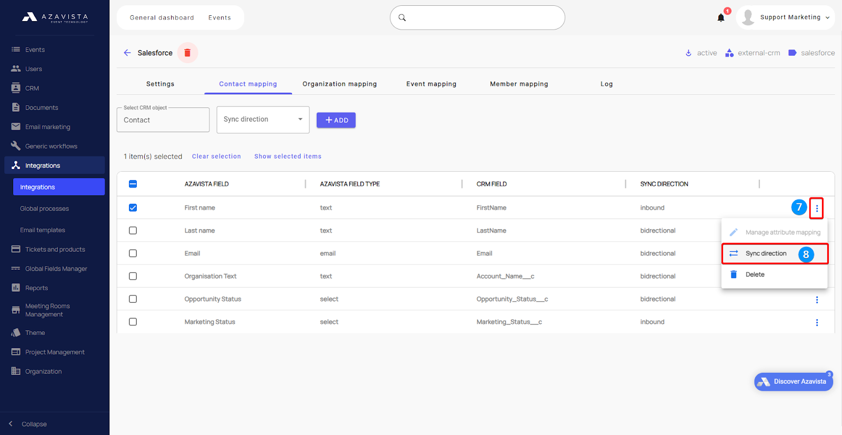Click the AZAVISTA FIELD TYPE column header
Viewport: 842px width, 435px height.
tap(350, 184)
